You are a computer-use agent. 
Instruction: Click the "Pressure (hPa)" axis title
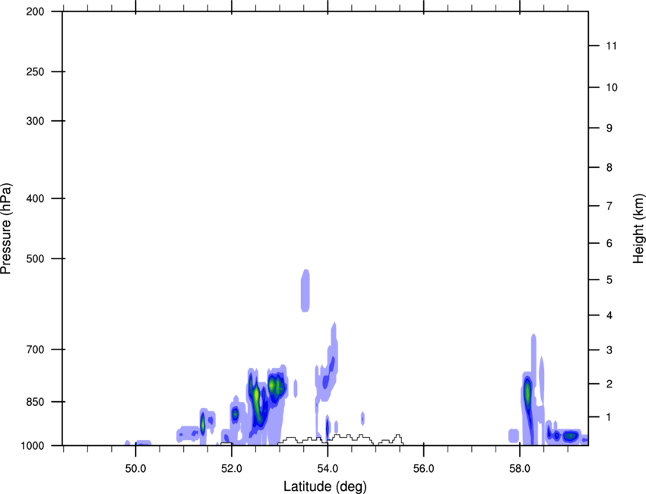coord(6,229)
